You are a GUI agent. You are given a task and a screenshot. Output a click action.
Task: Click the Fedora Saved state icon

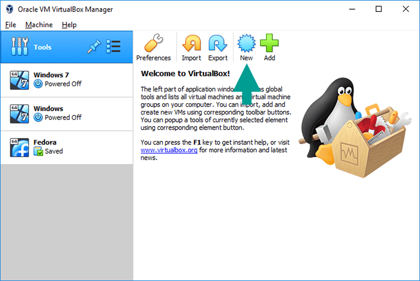pos(38,151)
